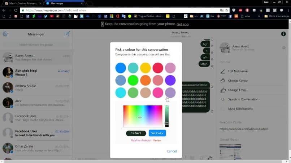This screenshot has height=163, width=291.
Task: Select the teal colour swatch
Action: pos(133,68)
